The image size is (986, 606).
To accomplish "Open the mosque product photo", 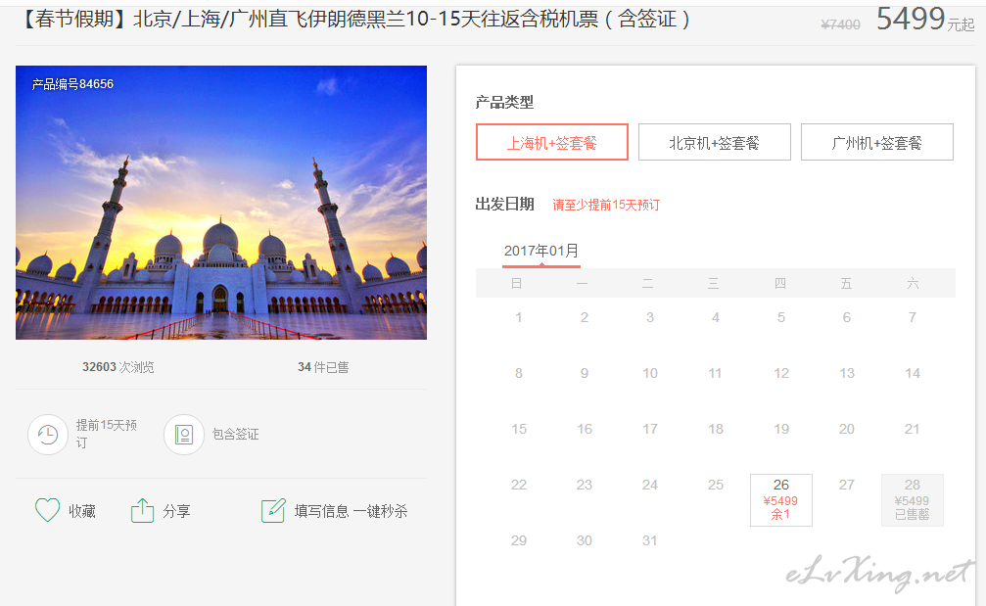I will 221,203.
